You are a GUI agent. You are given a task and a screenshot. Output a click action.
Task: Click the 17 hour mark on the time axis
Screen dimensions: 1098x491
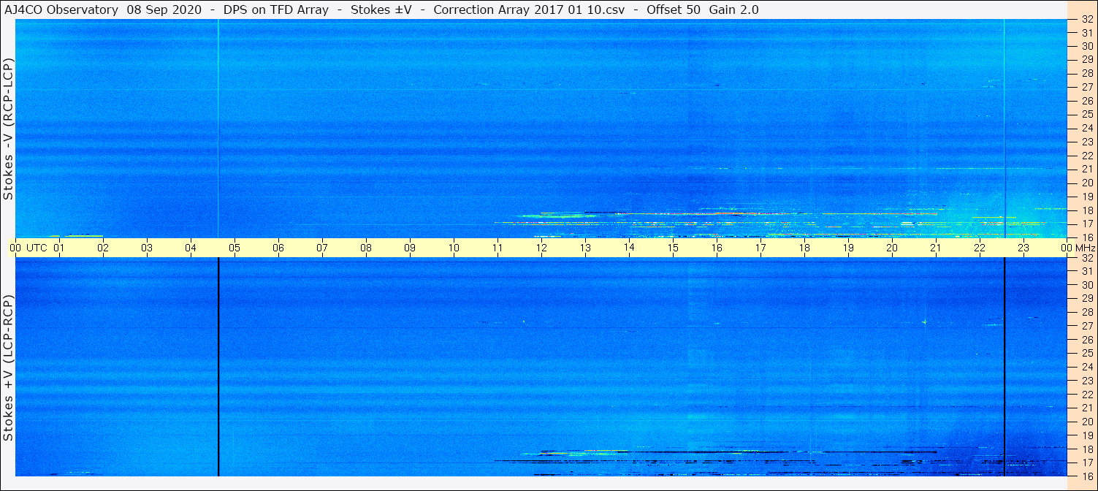(x=760, y=248)
